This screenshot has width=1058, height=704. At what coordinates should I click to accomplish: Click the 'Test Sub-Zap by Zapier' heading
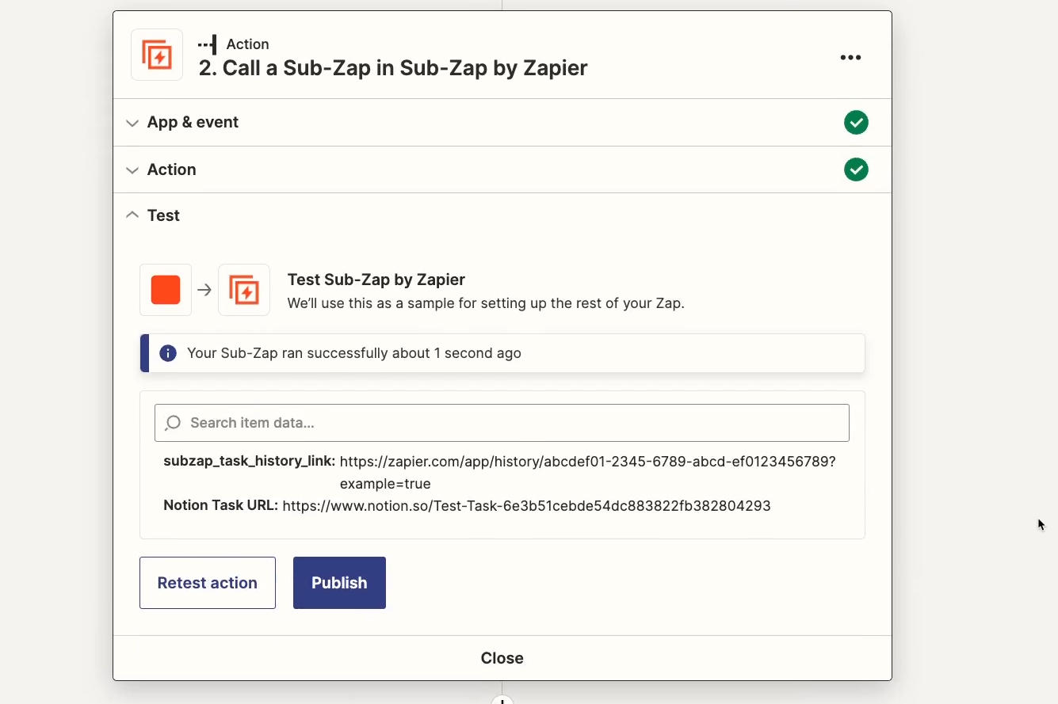[x=376, y=280]
